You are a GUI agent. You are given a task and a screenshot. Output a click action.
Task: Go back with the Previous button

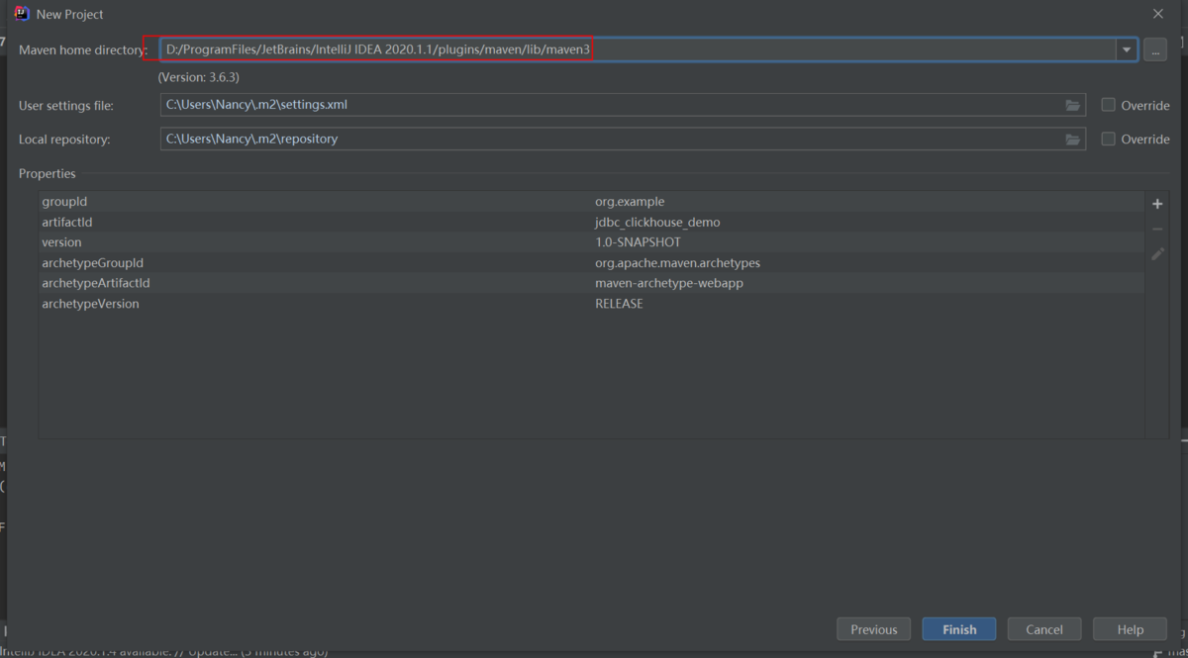point(874,629)
